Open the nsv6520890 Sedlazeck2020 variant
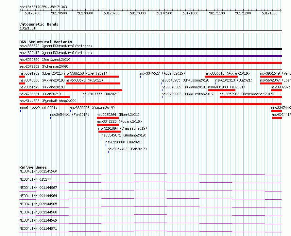The width and height of the screenshot is (291, 236). click(45, 60)
